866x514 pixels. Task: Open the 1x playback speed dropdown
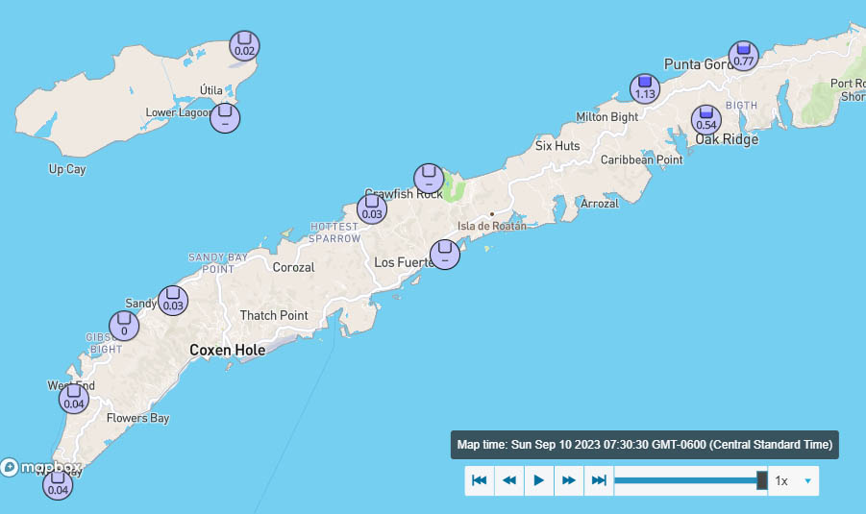point(795,480)
